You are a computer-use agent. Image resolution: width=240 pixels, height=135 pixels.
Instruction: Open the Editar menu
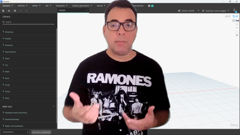tap(36, 6)
